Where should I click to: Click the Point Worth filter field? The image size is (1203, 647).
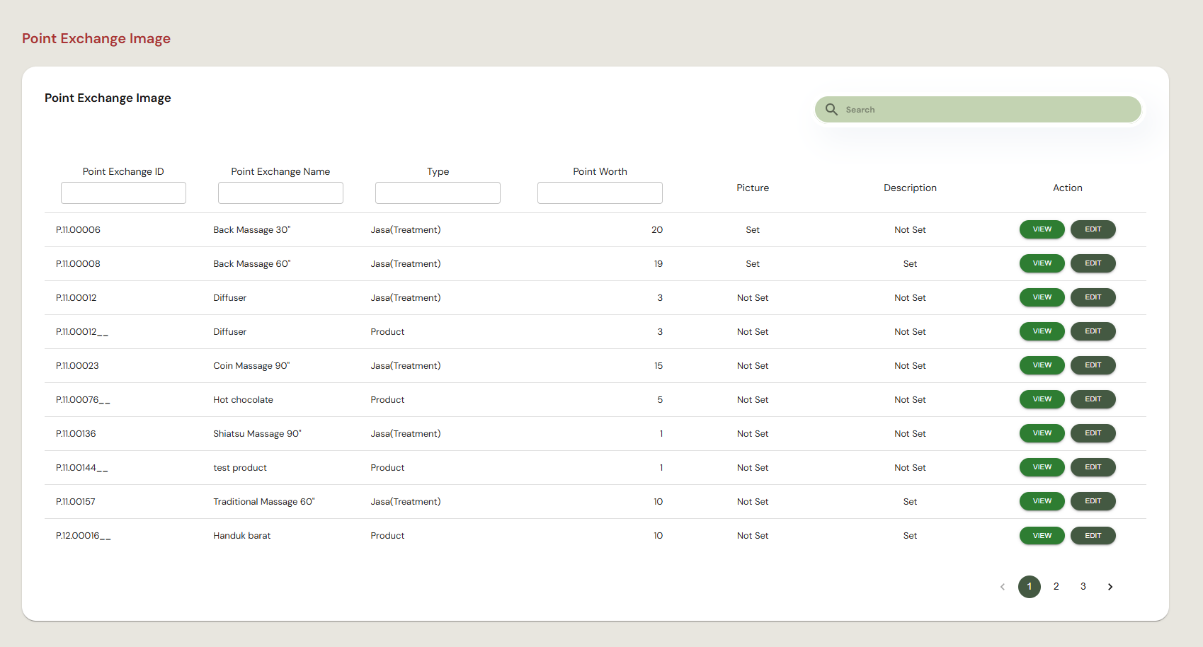(x=600, y=193)
